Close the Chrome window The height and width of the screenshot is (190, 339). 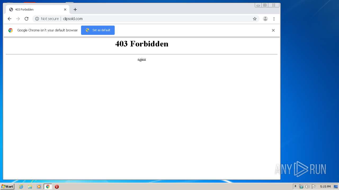pyautogui.click(x=274, y=5)
